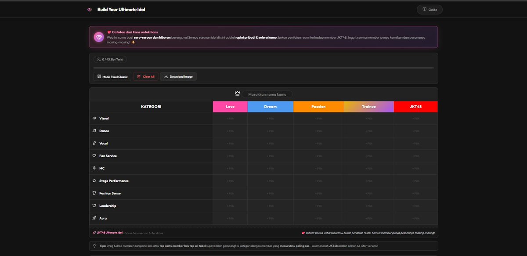
Task: Switch to Mode Excel Classic
Action: [112, 76]
